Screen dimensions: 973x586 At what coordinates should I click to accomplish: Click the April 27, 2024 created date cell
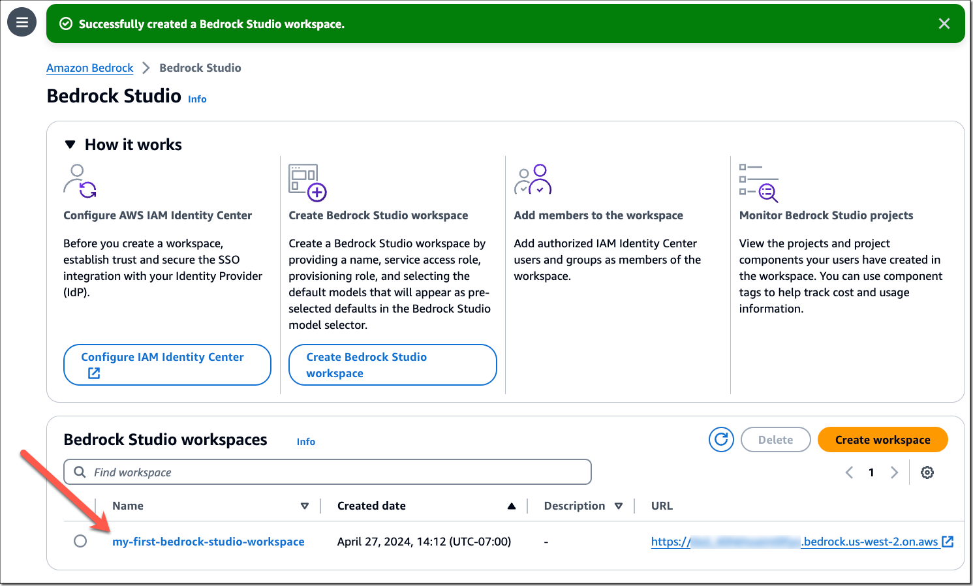point(424,542)
